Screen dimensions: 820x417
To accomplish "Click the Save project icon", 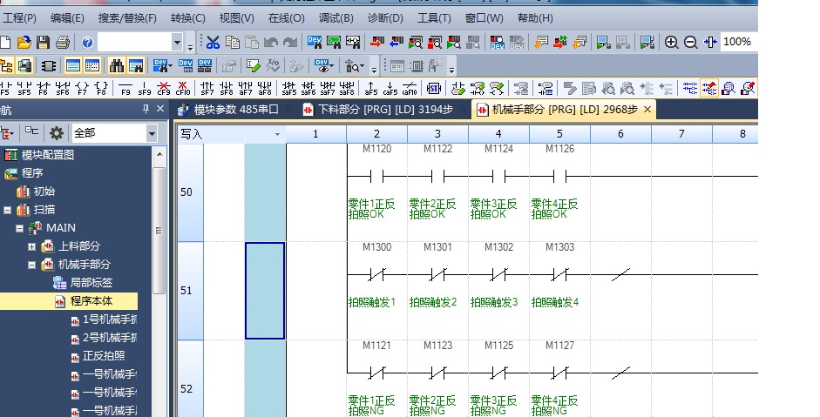I will (x=43, y=42).
